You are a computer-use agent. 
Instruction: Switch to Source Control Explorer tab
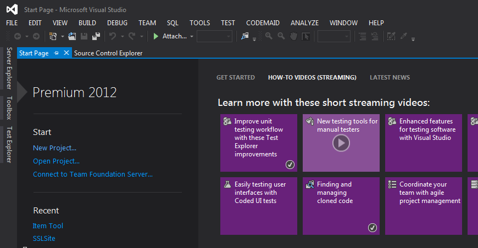[108, 53]
